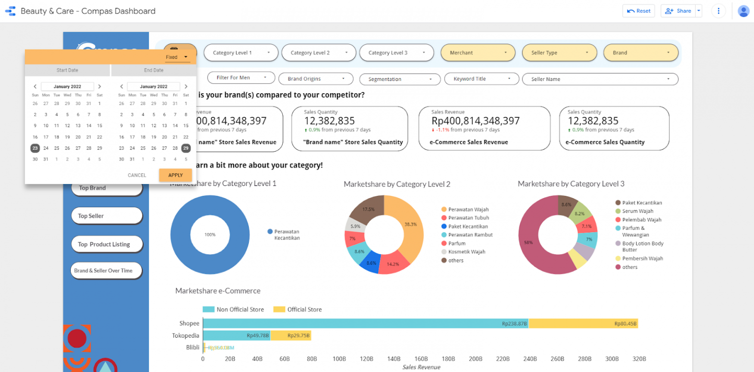Expand the Category Level 1 filter
The image size is (754, 372).
[x=241, y=53]
